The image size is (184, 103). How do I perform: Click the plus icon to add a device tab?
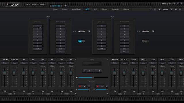tap(66, 6)
